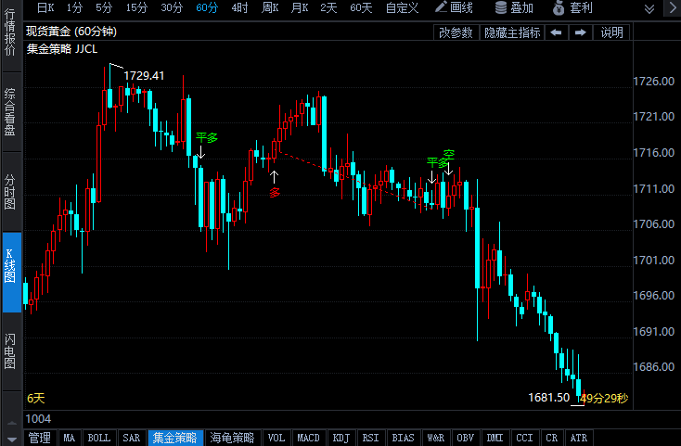Click the 隐藏主指标 button
The width and height of the screenshot is (681, 446).
[512, 32]
